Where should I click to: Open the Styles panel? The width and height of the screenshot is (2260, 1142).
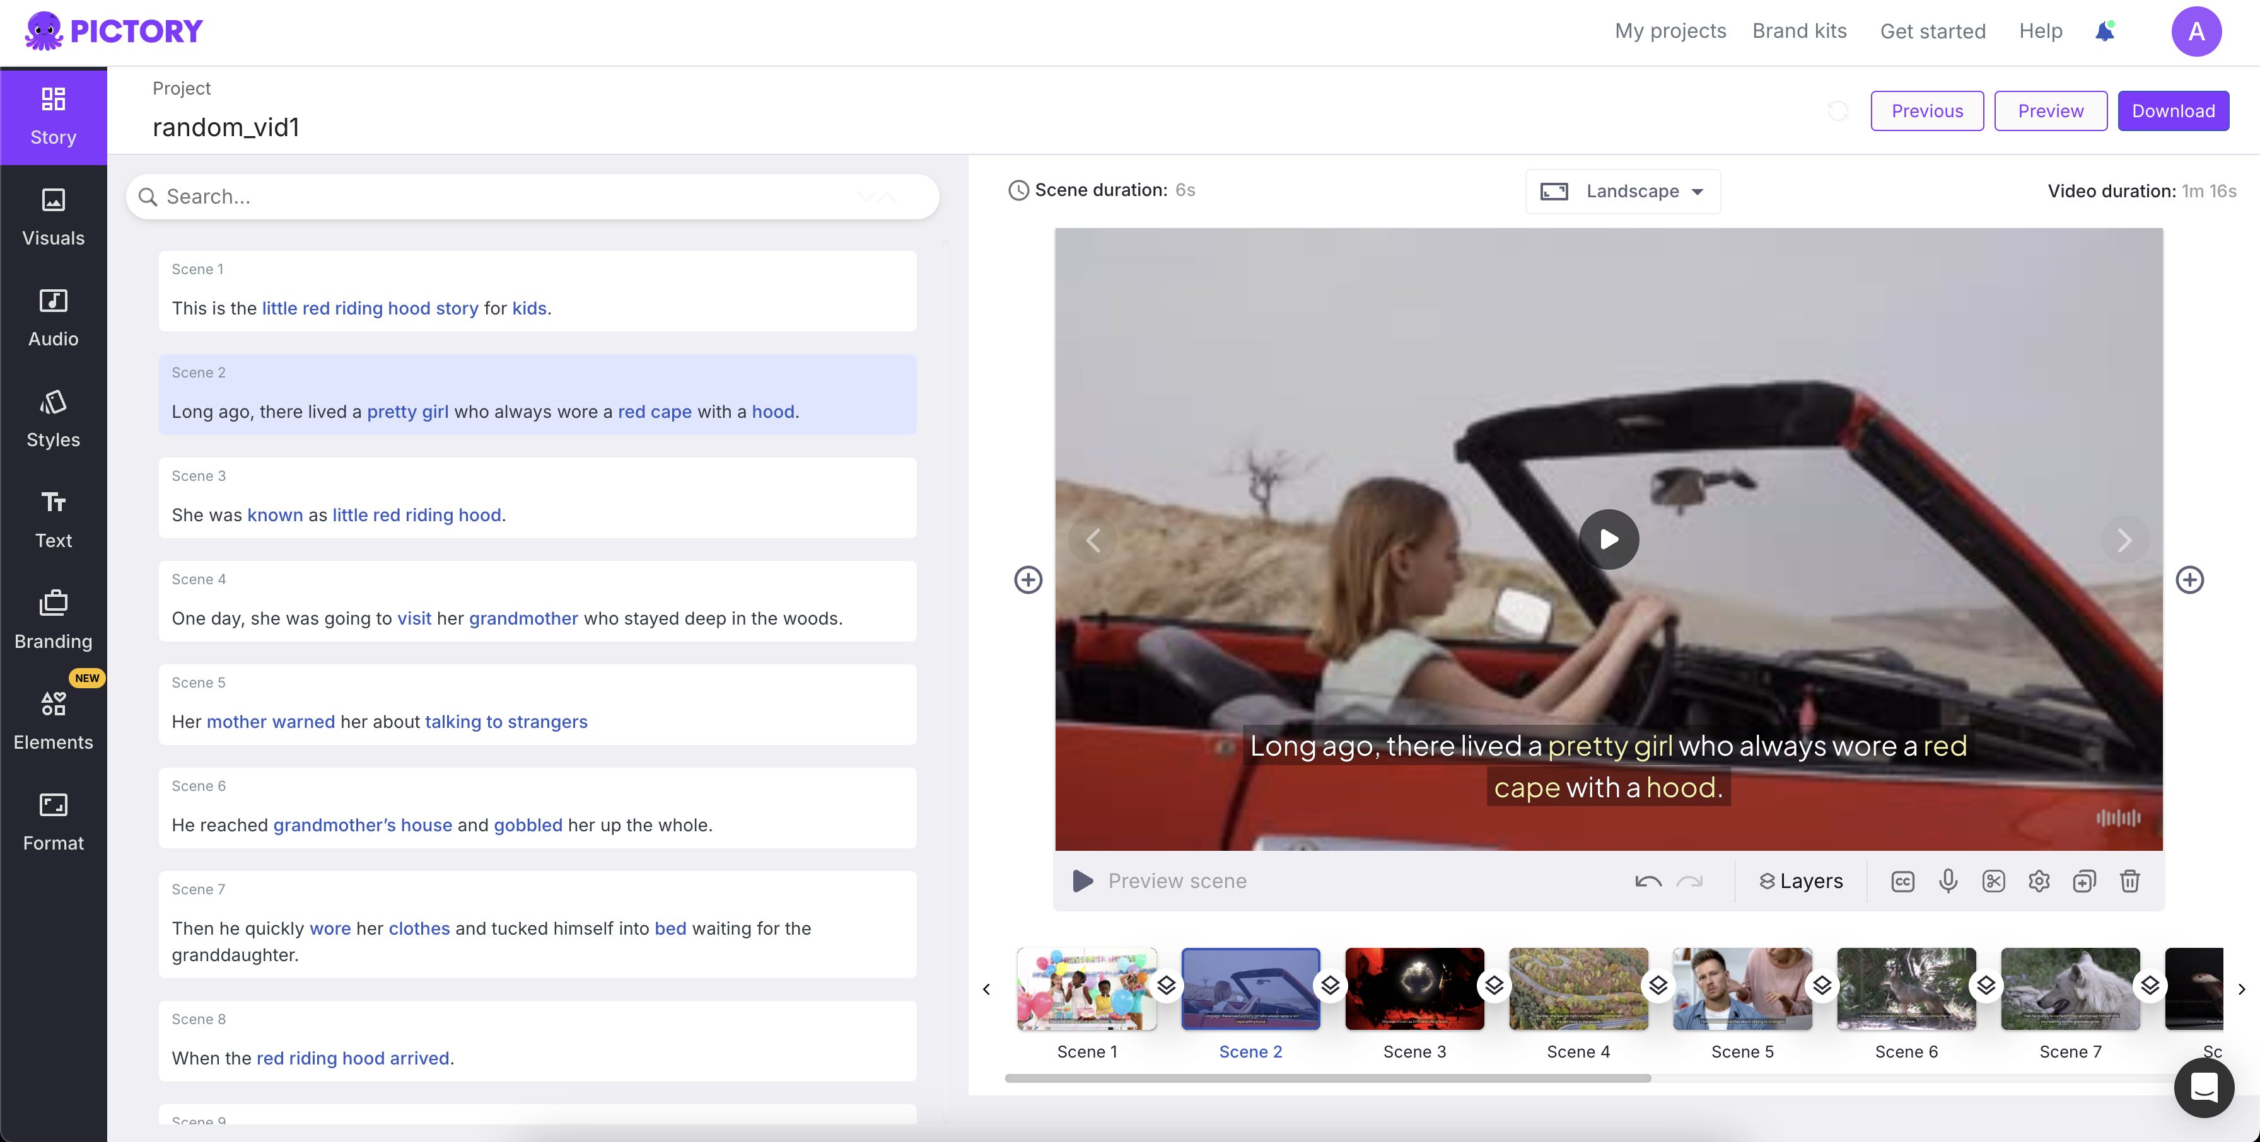click(x=54, y=419)
